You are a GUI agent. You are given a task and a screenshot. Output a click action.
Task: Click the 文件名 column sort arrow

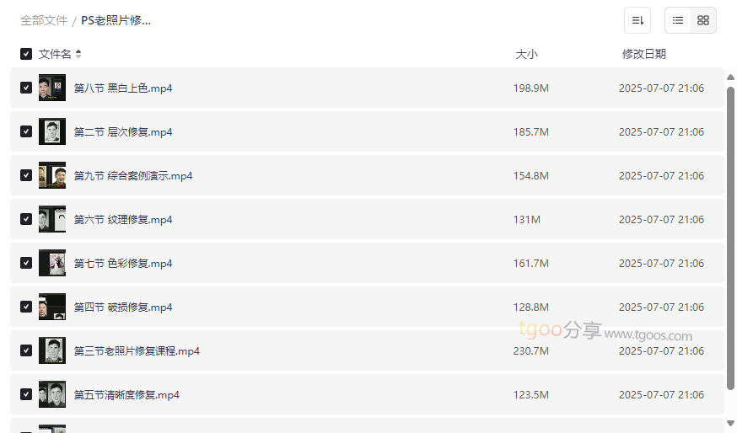(x=78, y=54)
